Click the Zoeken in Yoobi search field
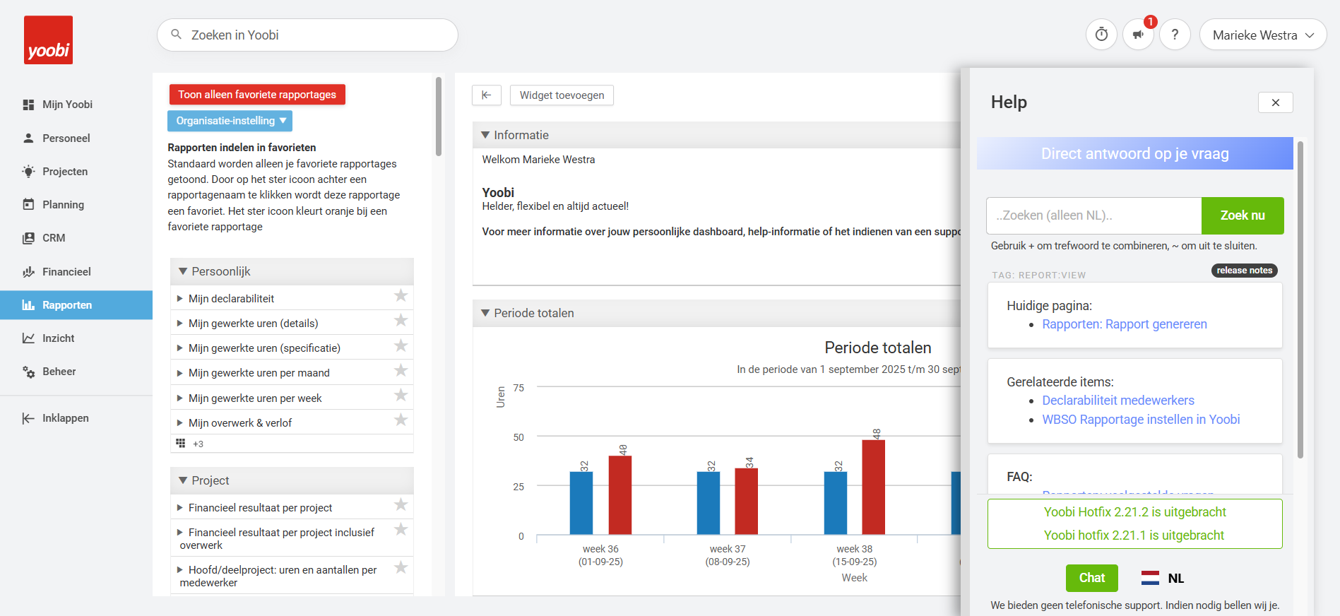The height and width of the screenshot is (616, 1340). pos(307,35)
